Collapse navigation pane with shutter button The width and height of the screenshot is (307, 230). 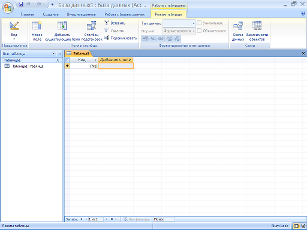tap(60, 53)
